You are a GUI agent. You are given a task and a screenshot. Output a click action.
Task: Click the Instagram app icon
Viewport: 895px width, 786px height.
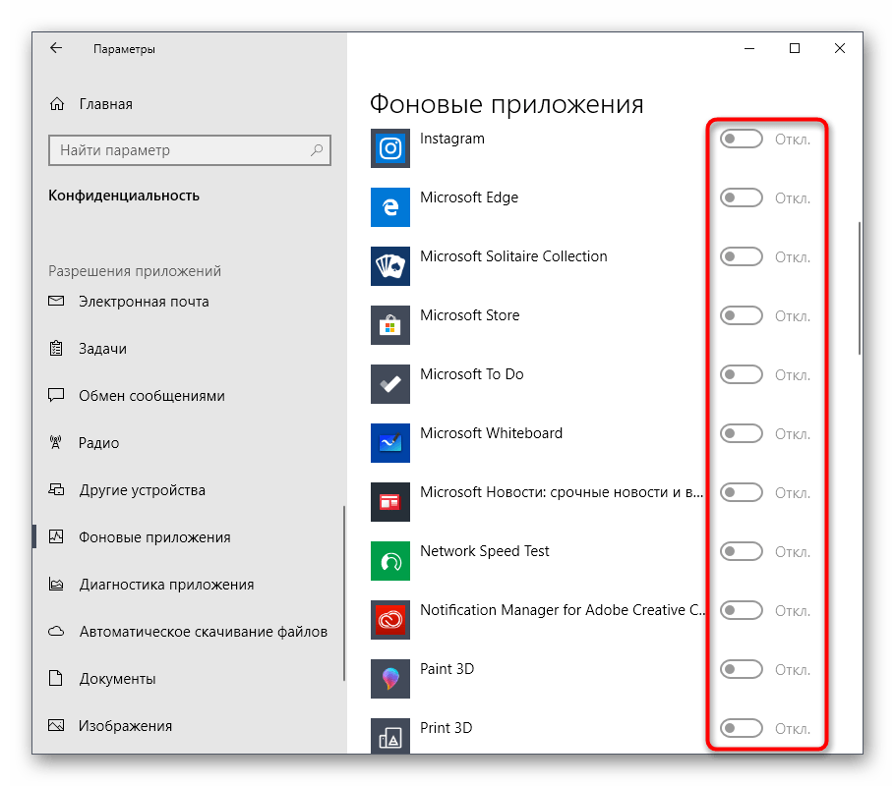389,148
